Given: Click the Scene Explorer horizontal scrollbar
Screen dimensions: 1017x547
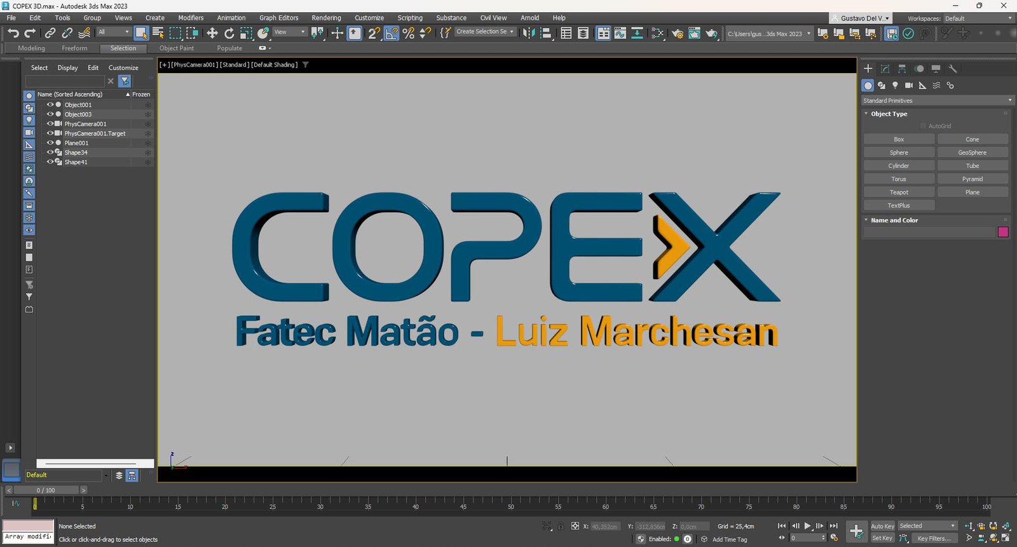Looking at the screenshot, I should tap(95, 464).
